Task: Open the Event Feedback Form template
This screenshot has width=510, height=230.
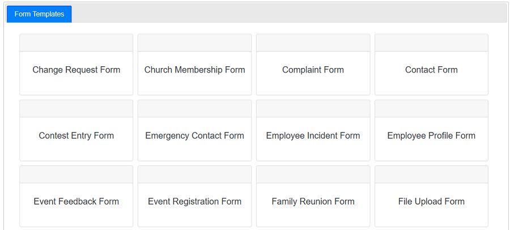Action: coord(76,202)
